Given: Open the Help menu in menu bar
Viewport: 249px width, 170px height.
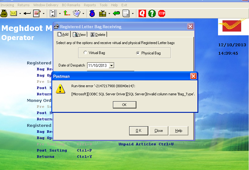Looking at the screenshot, I should click(114, 5).
